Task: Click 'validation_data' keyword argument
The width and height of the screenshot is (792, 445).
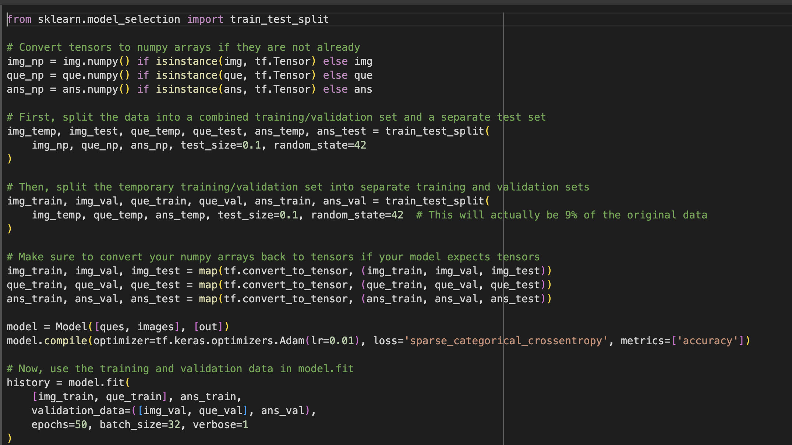Action: pos(78,410)
